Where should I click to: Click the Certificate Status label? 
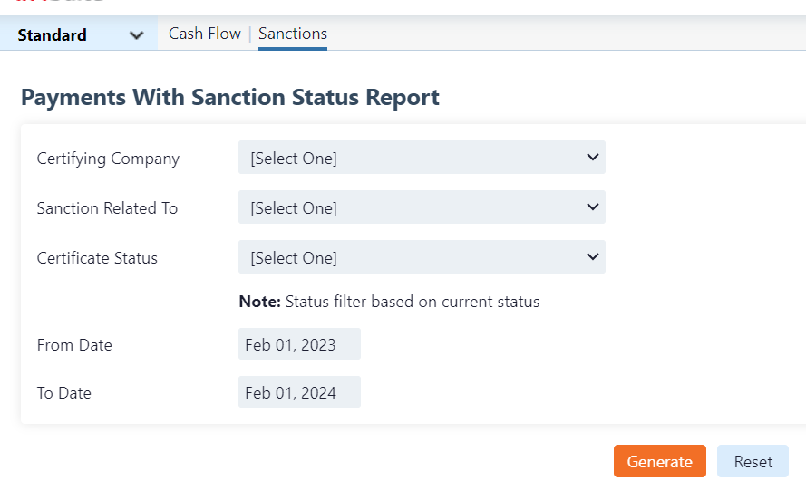97,258
